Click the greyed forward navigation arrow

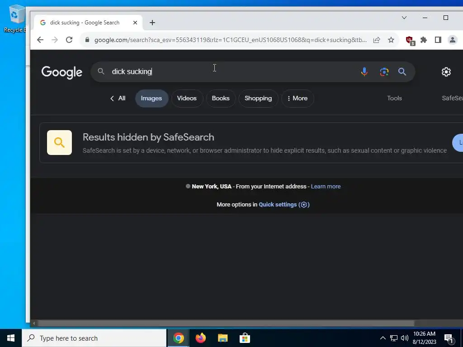(55, 40)
